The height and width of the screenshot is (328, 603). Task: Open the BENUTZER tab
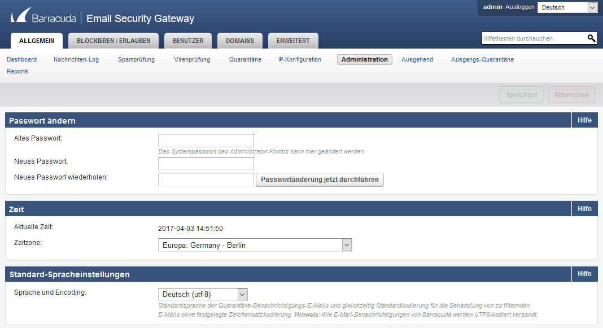[188, 41]
